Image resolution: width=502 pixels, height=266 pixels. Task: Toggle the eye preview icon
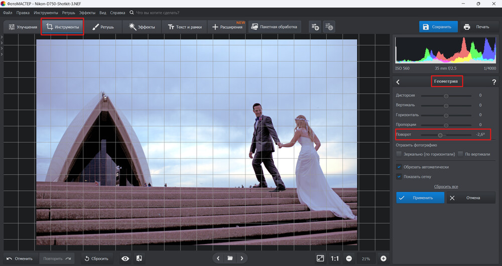[125, 258]
